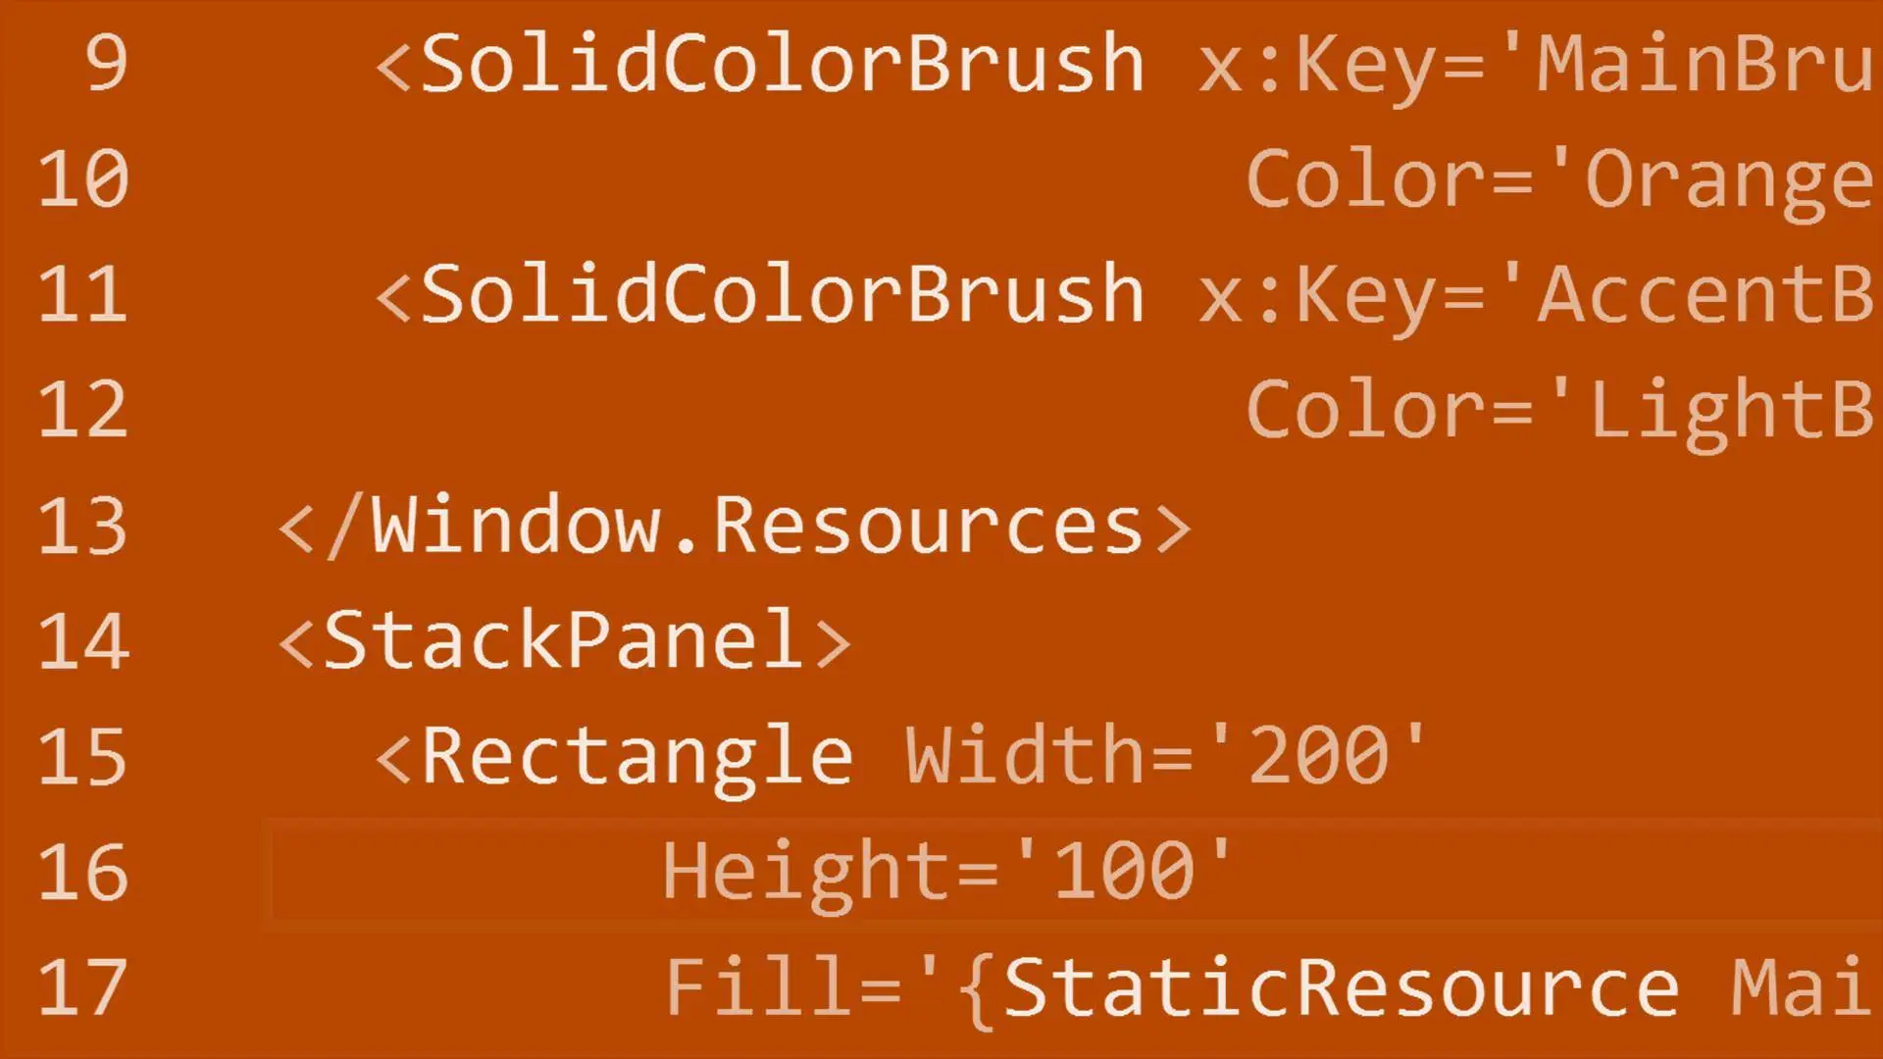Click the Color='LightB attribute
Image resolution: width=1883 pixels, height=1059 pixels.
(x=1559, y=412)
